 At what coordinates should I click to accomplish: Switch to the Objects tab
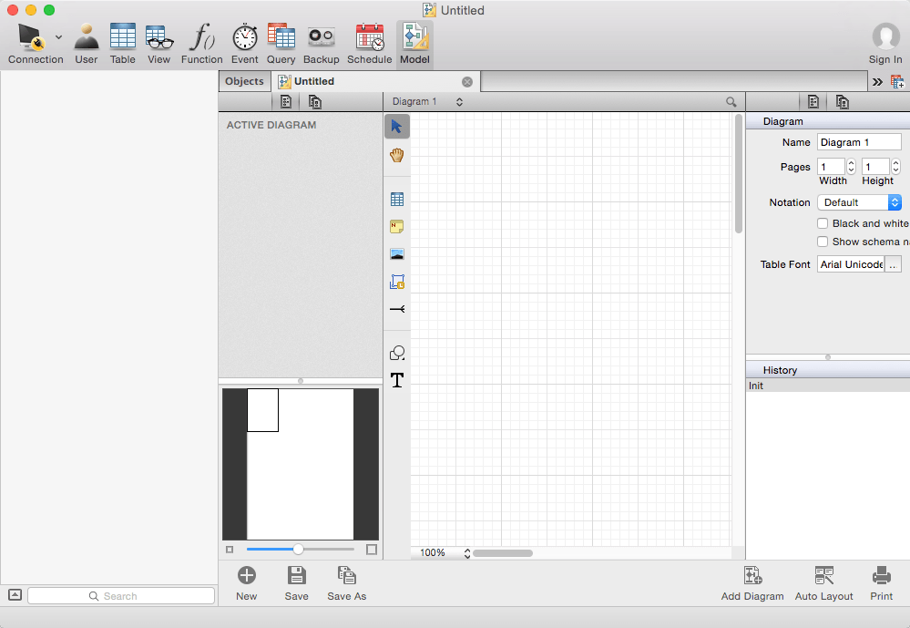244,81
